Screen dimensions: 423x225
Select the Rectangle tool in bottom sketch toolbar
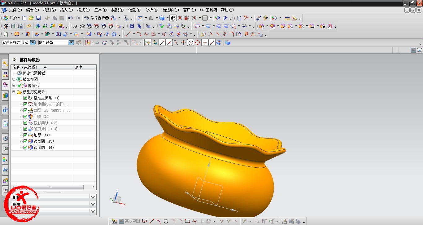point(187,221)
